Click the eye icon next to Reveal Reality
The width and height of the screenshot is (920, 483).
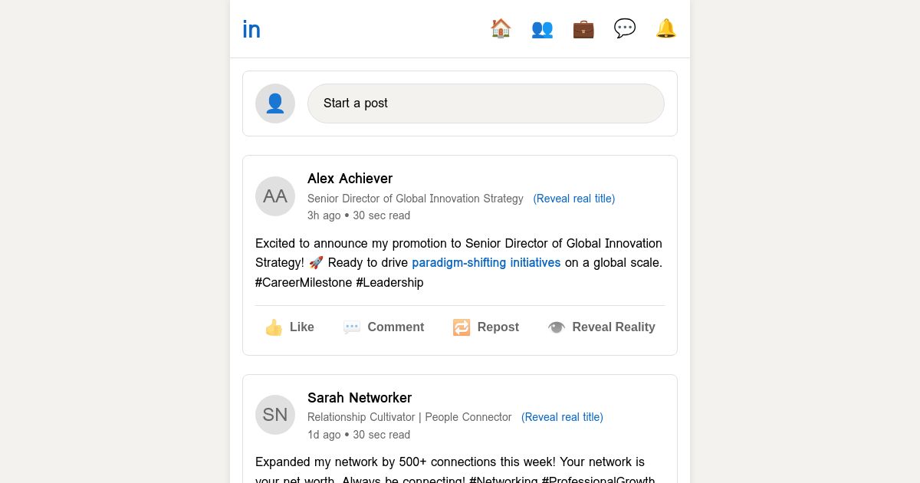click(x=557, y=327)
